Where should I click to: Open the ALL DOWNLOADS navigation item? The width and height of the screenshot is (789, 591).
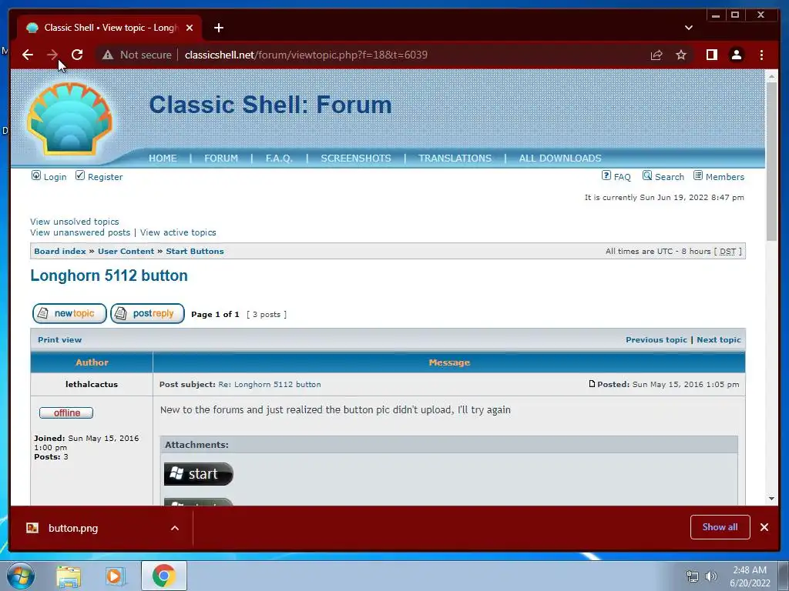[560, 159]
